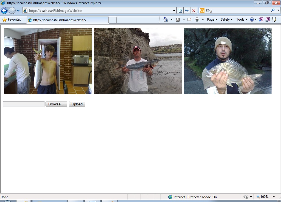The height and width of the screenshot is (202, 281).
Task: Open the beach rock fish photo
Action: 138,61
